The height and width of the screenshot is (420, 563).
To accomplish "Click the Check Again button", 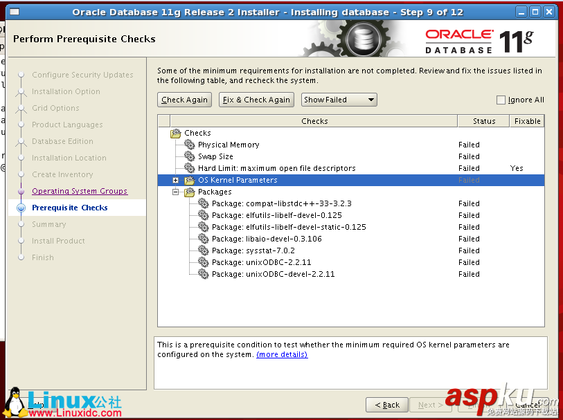I will tap(185, 100).
